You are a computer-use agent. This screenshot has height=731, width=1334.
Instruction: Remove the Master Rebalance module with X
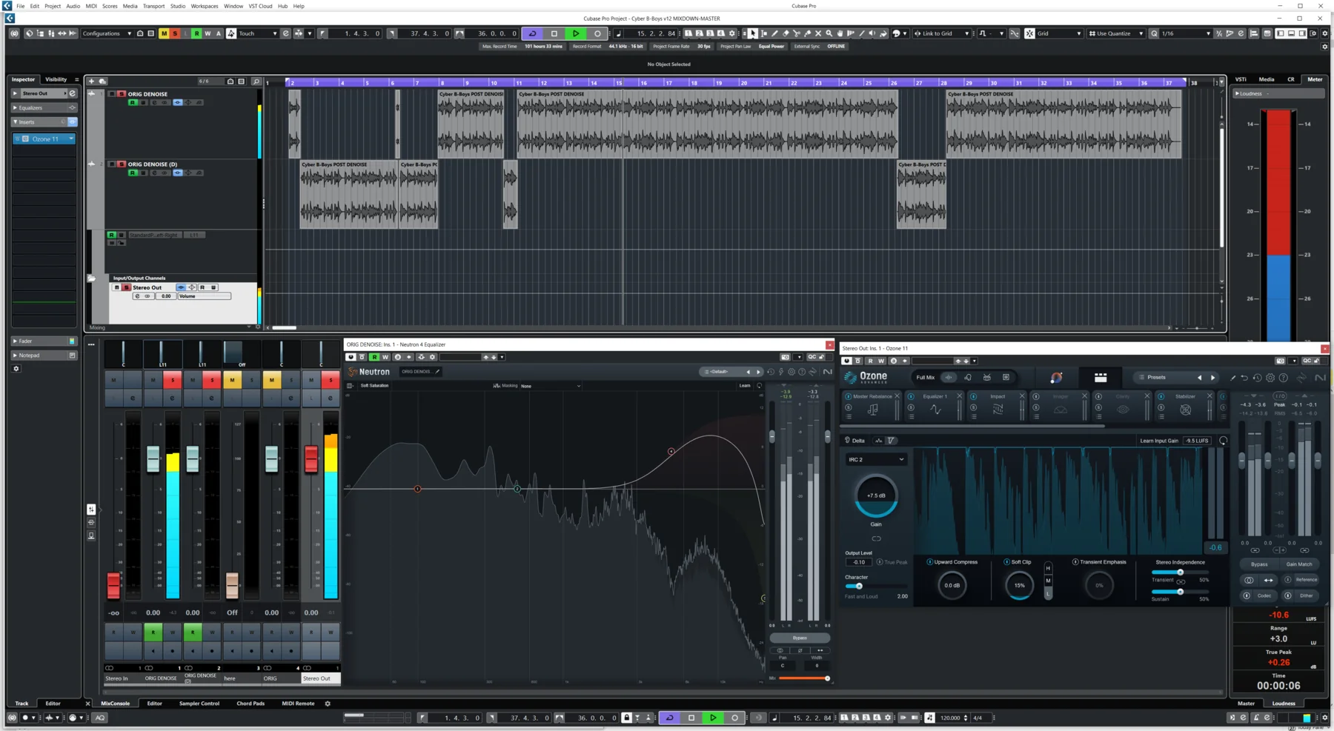pos(897,396)
